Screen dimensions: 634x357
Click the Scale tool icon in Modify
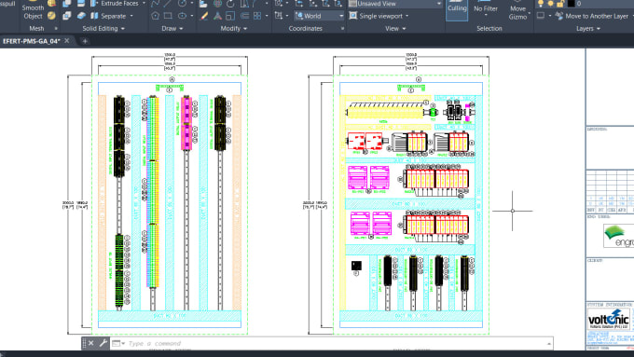point(230,16)
